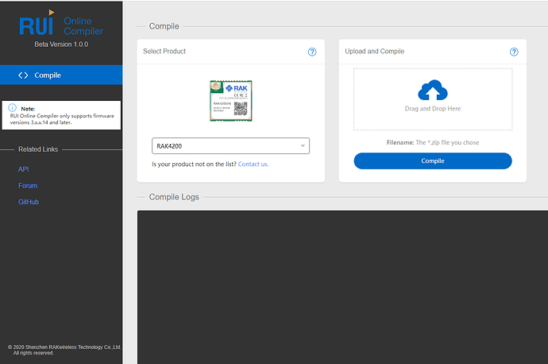Click the RUI logo in the sidebar
The height and width of the screenshot is (364, 548).
(37, 24)
